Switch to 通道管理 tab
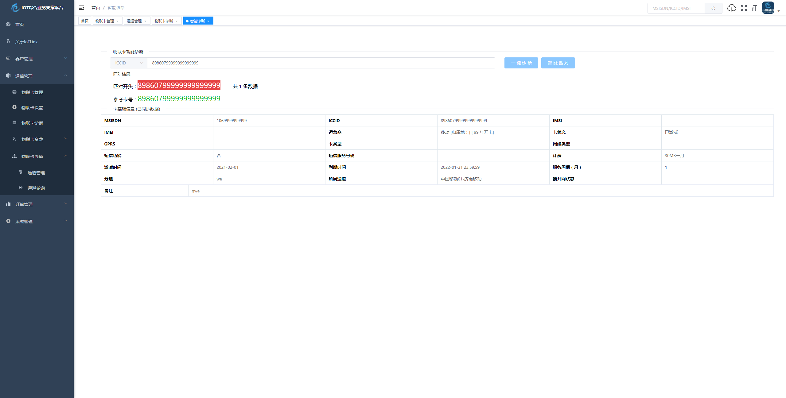This screenshot has height=398, width=786. click(134, 21)
